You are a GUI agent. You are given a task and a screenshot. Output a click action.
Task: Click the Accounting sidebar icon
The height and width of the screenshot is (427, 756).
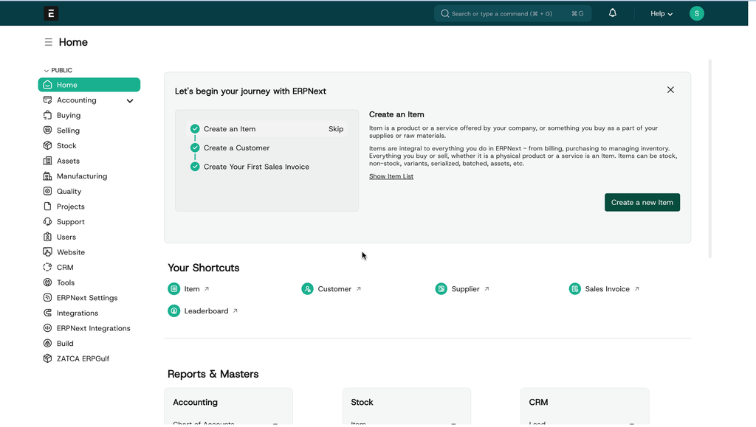pyautogui.click(x=47, y=100)
